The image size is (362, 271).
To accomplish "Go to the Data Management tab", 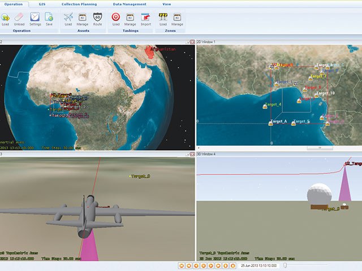I will (128, 4).
